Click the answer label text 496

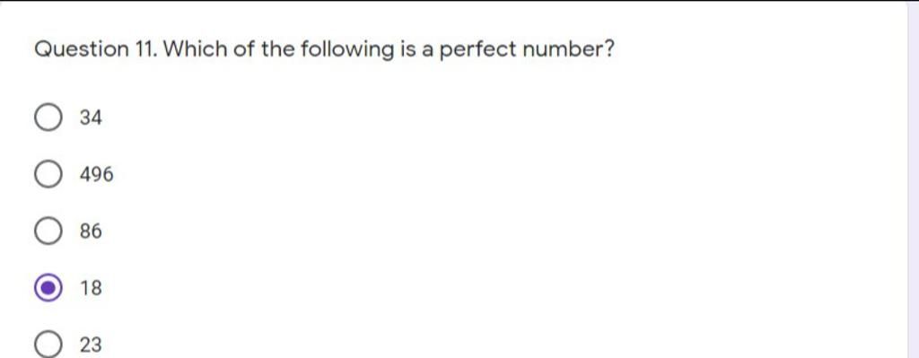click(x=97, y=175)
